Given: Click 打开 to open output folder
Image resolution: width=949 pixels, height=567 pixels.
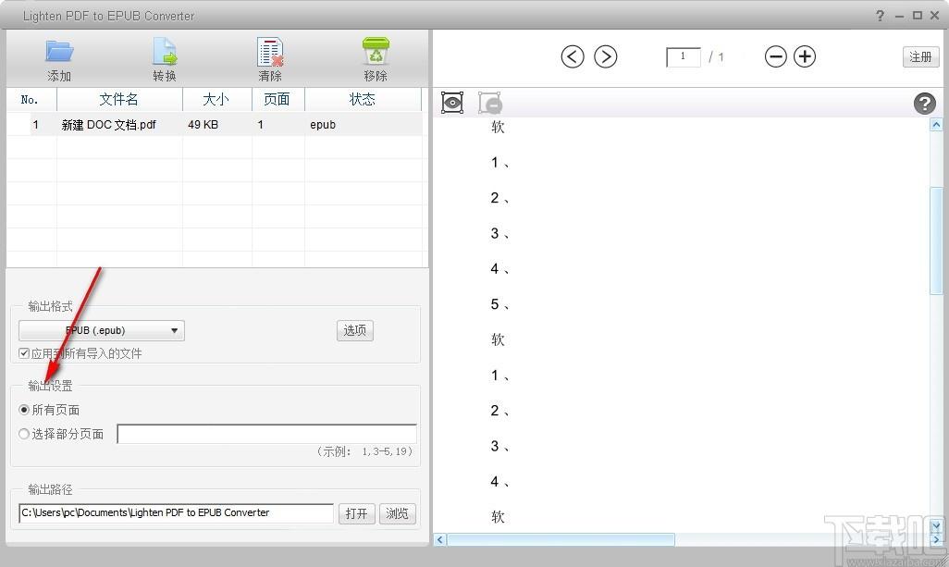Looking at the screenshot, I should coord(356,513).
